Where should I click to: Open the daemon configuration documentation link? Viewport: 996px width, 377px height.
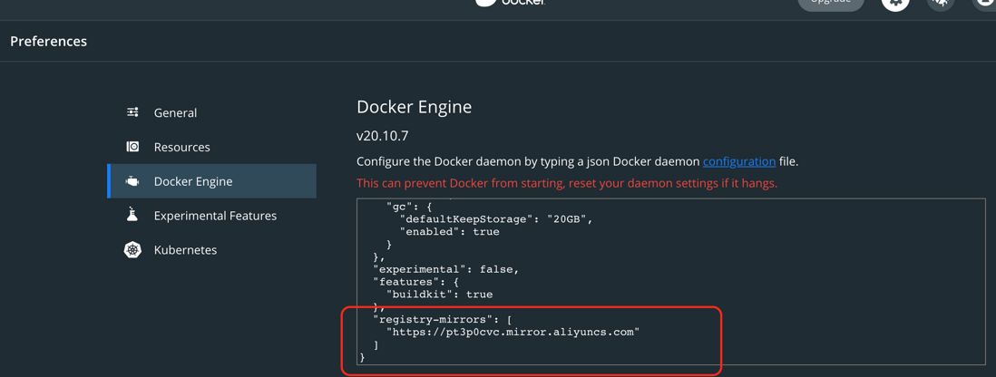738,161
